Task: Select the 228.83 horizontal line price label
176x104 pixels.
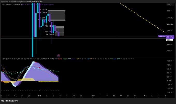Action: (x=170, y=40)
